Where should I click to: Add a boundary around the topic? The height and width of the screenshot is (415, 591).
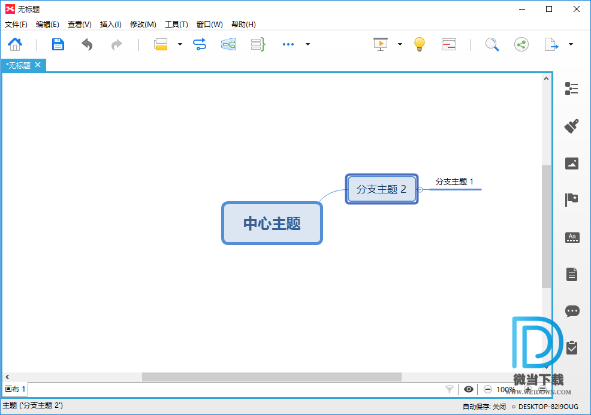tap(228, 44)
